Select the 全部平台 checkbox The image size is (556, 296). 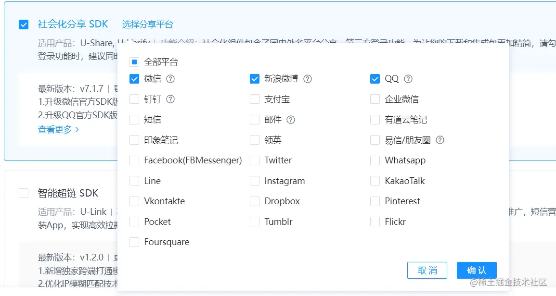pos(134,62)
